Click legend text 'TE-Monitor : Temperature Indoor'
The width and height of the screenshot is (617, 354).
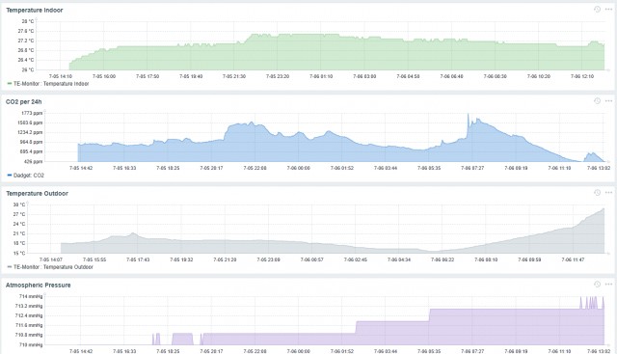coord(51,84)
